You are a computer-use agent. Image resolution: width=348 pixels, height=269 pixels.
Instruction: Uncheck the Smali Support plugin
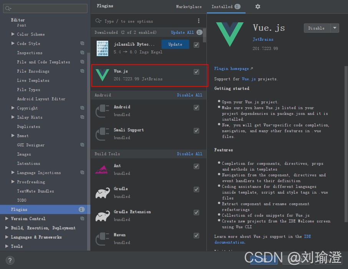click(196, 131)
